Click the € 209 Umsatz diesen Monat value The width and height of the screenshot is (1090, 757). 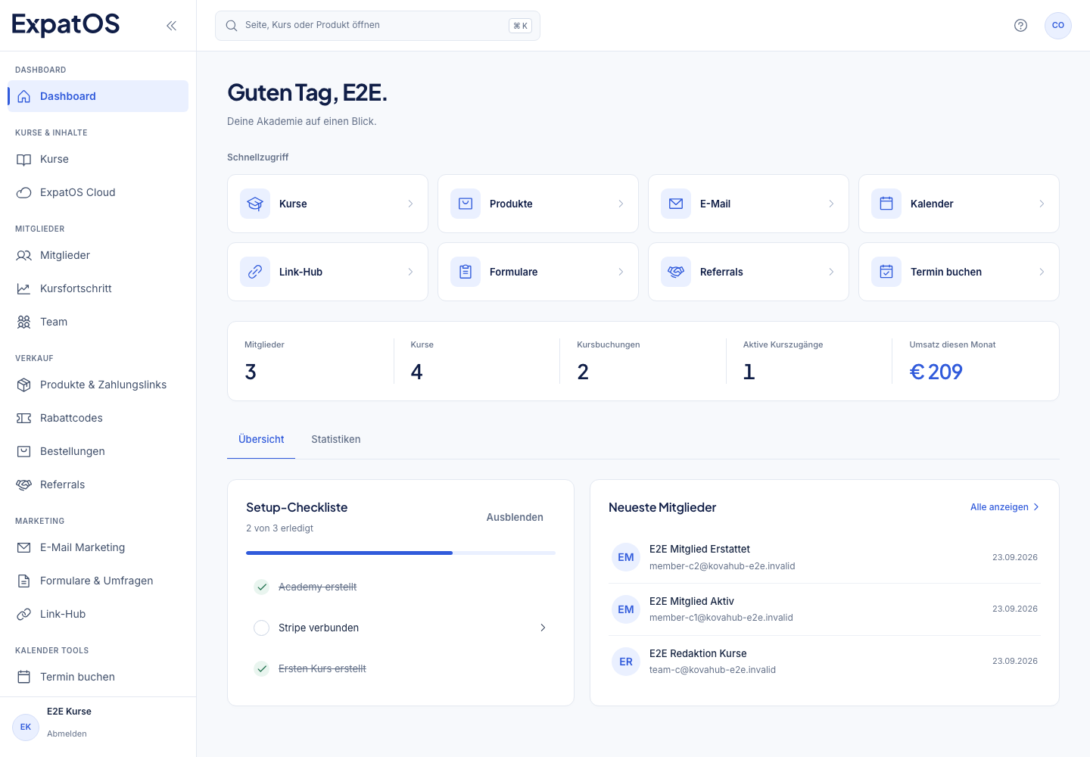936,372
